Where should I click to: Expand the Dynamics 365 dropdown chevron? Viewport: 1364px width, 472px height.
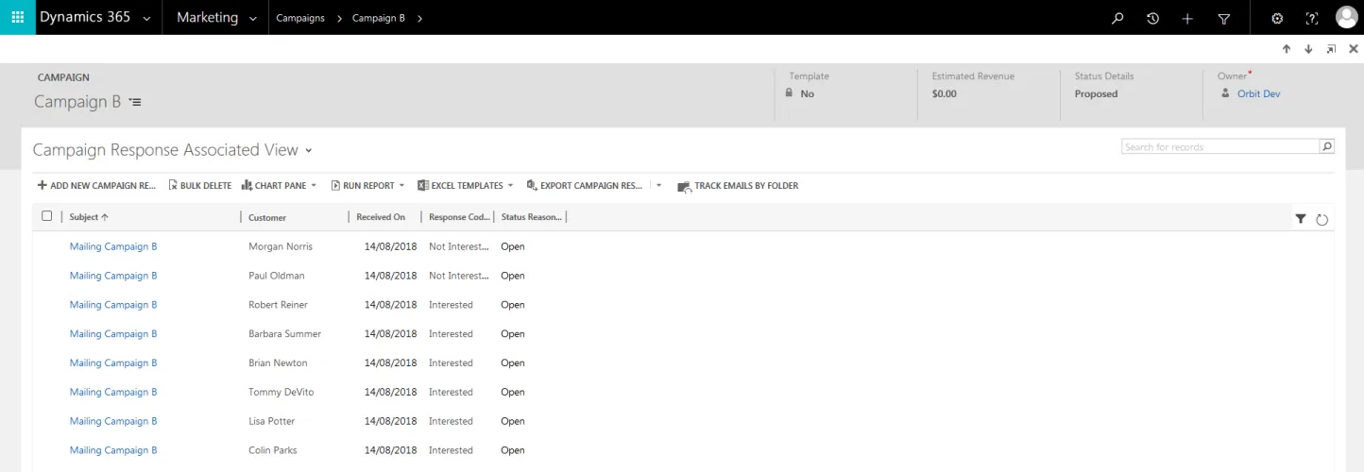pos(146,19)
